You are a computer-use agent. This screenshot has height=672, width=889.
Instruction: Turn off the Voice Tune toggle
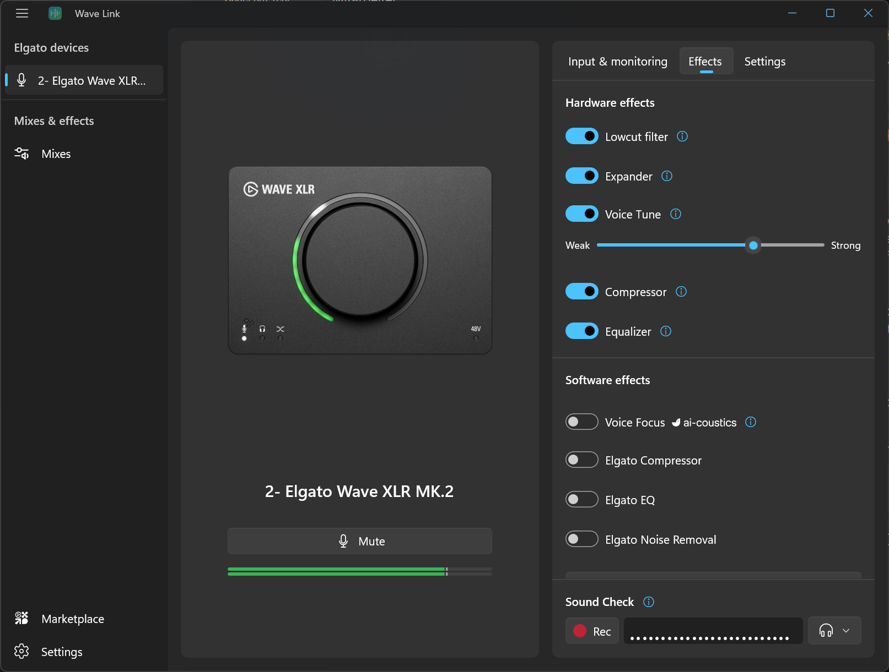pos(582,214)
